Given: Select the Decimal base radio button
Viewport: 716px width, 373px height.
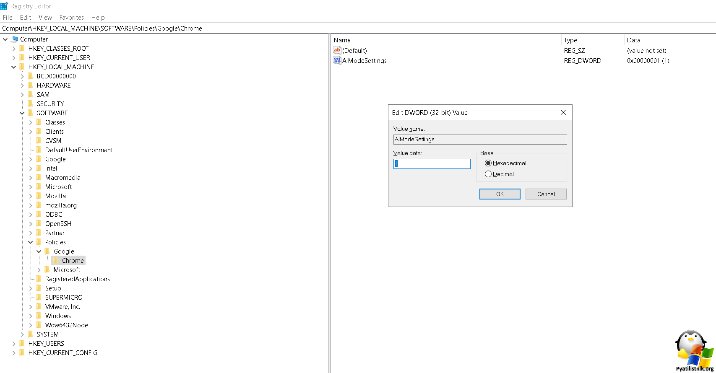Looking at the screenshot, I should pyautogui.click(x=488, y=174).
